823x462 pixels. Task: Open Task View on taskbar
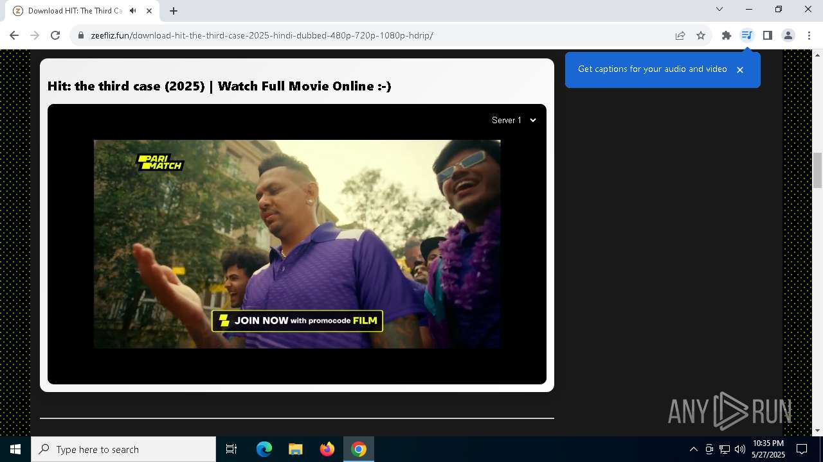[x=231, y=449]
